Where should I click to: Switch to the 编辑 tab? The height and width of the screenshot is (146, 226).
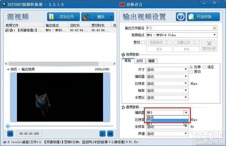(151, 61)
